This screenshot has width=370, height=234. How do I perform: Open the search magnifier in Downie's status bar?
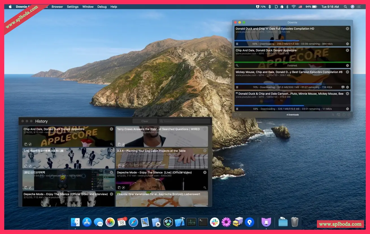click(x=333, y=115)
